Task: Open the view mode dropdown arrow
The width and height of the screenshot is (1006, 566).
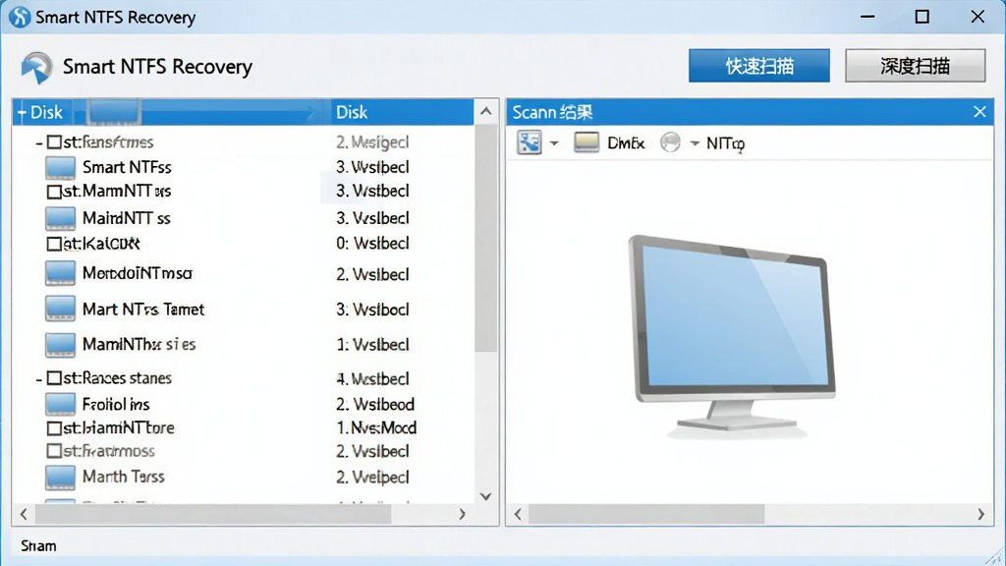Action: coord(554,143)
